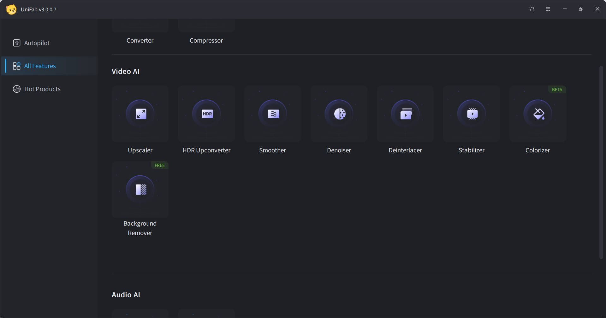This screenshot has width=606, height=318.
Task: Click the HDR Upconverter text label
Action: coord(206,150)
